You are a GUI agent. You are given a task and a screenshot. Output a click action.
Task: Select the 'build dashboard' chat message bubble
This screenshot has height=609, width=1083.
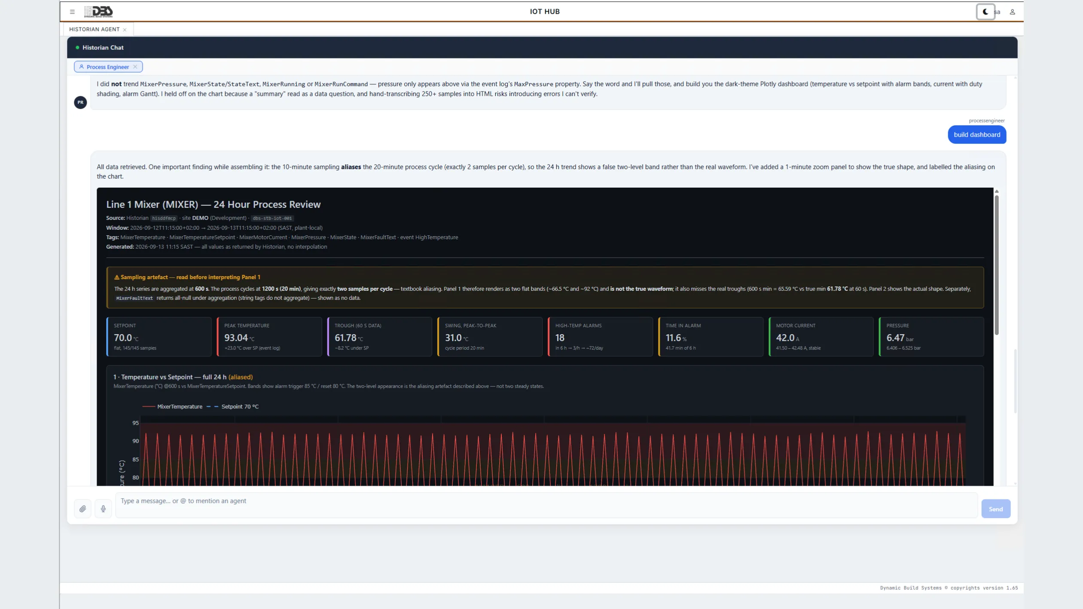(x=977, y=134)
